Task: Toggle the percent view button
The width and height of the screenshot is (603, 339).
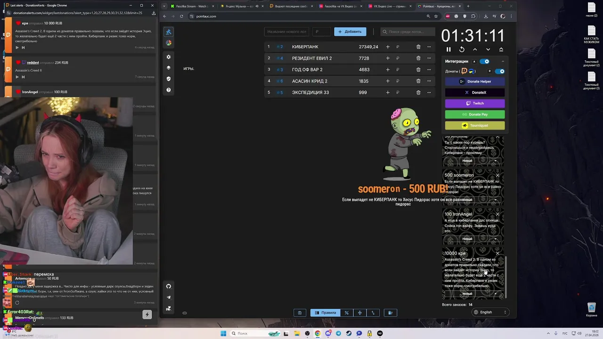Action: (x=347, y=313)
